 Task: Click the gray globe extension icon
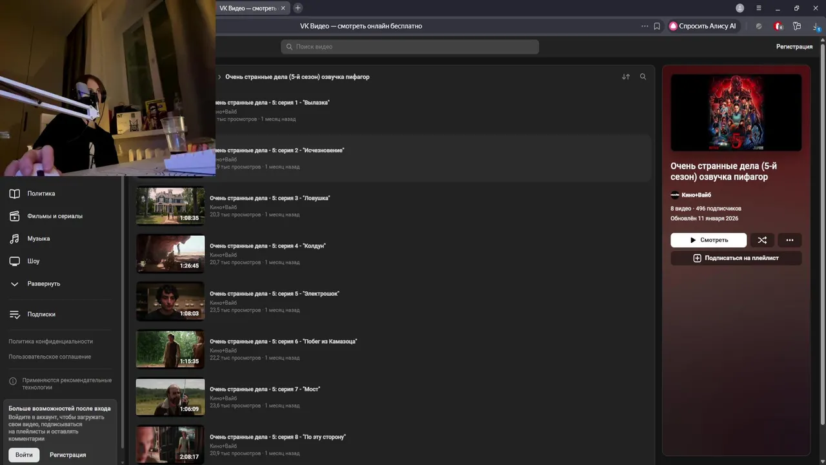tap(759, 26)
